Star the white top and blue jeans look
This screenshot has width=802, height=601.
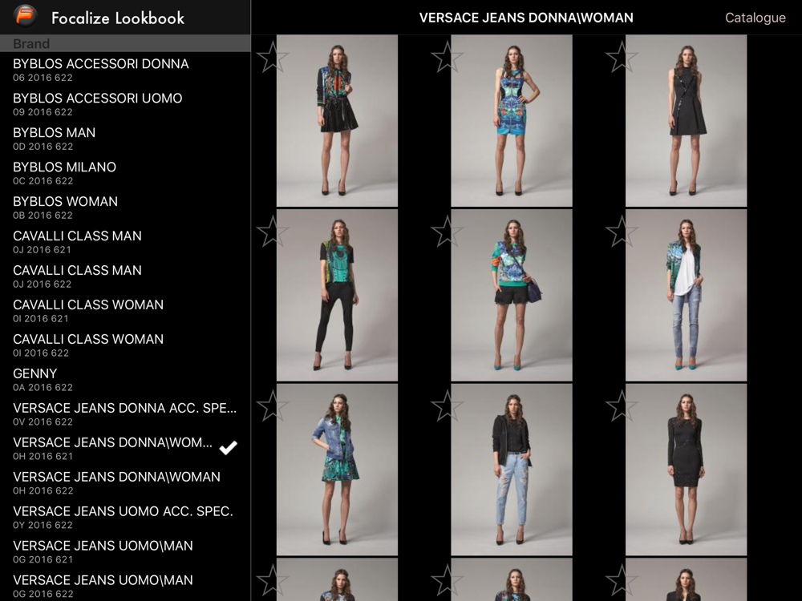point(622,231)
